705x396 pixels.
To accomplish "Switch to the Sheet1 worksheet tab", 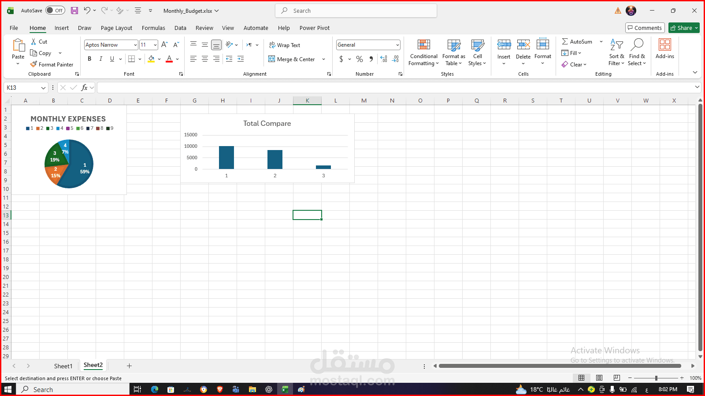I will tap(63, 366).
